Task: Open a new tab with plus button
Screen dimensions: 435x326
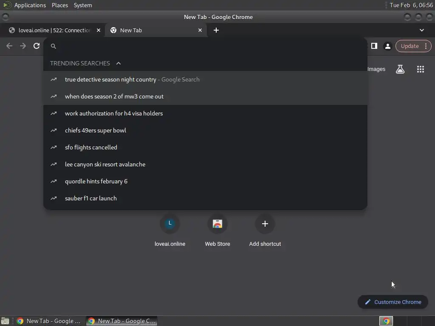Action: tap(216, 30)
